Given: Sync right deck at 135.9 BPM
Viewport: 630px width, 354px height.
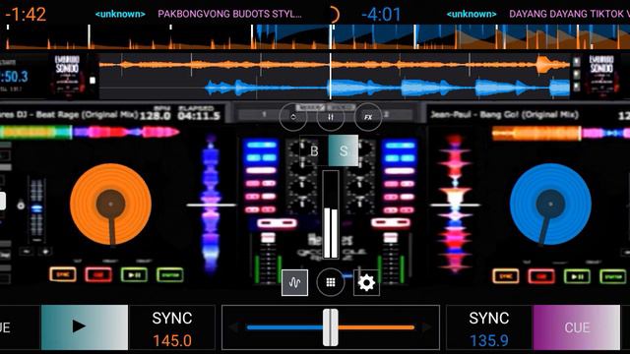Looking at the screenshot, I should click(x=489, y=328).
